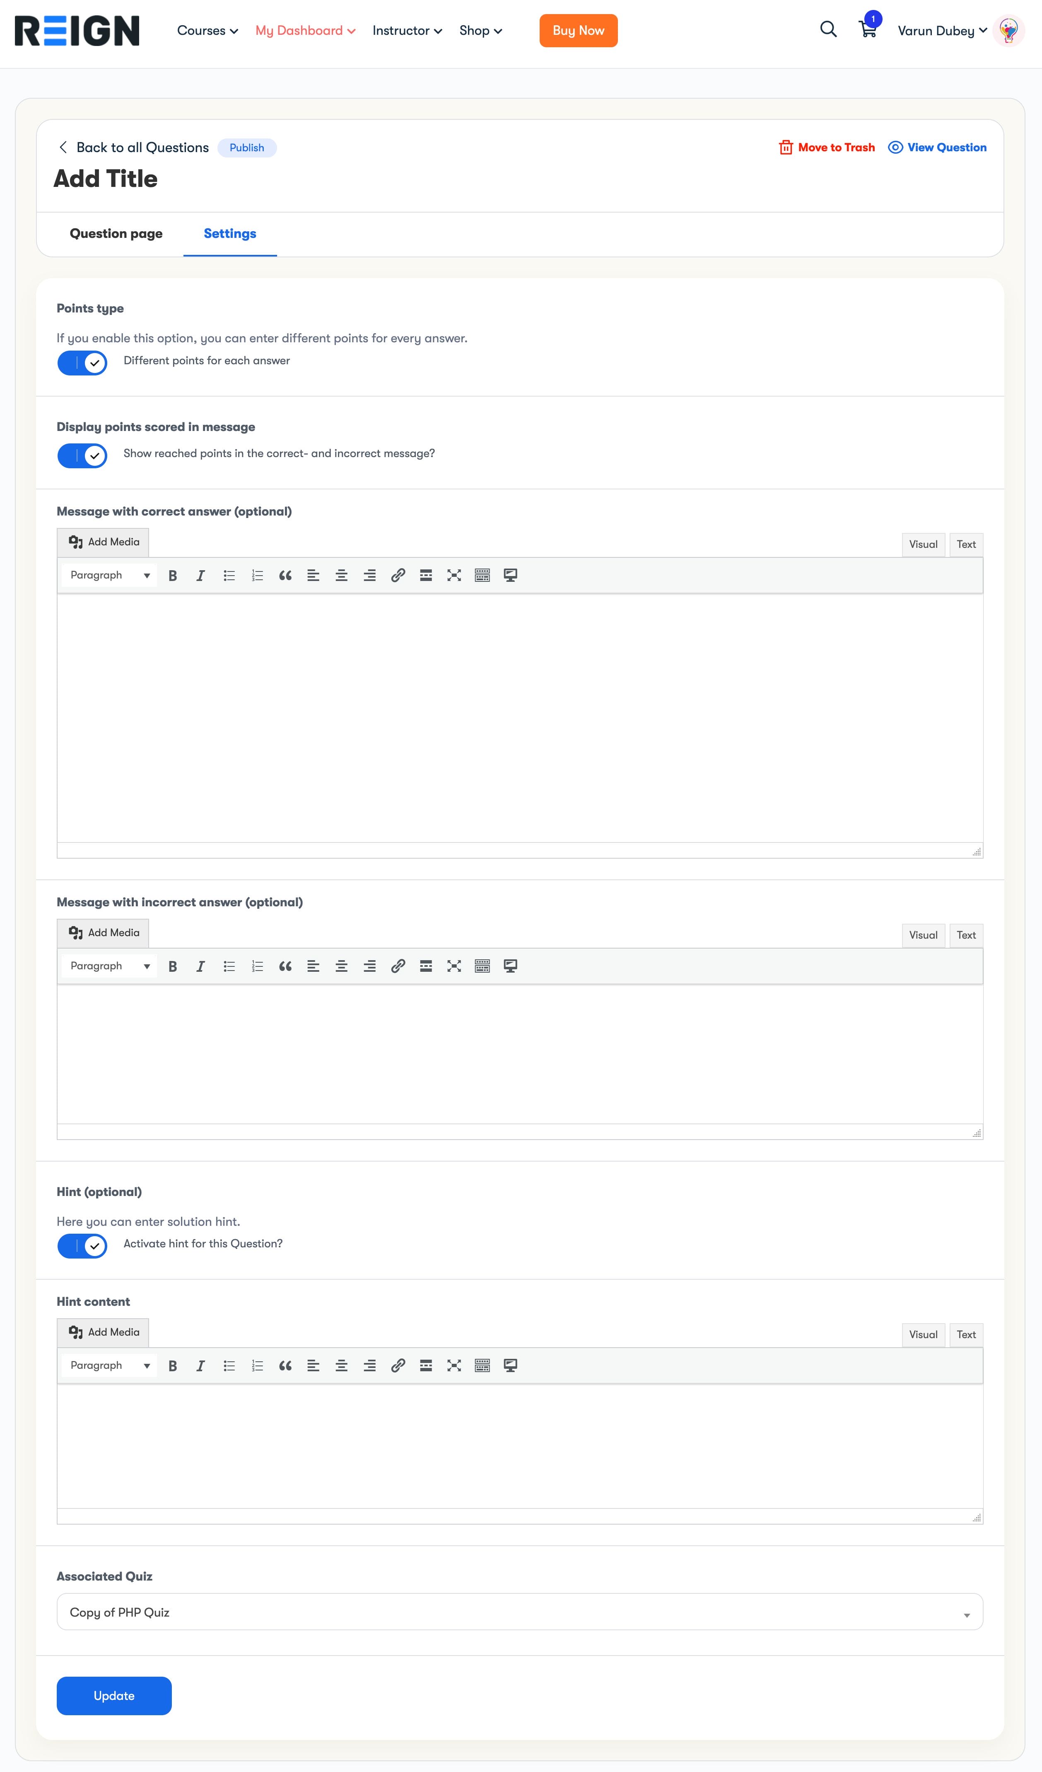Switch to the Question page tab
1042x1772 pixels.
(x=116, y=233)
